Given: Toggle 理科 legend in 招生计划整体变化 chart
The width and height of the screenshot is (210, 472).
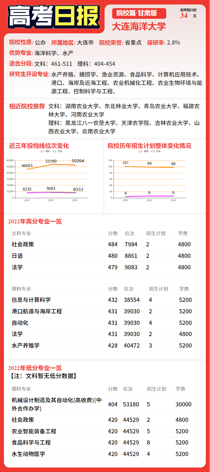Looking at the screenshot, I should [144, 151].
